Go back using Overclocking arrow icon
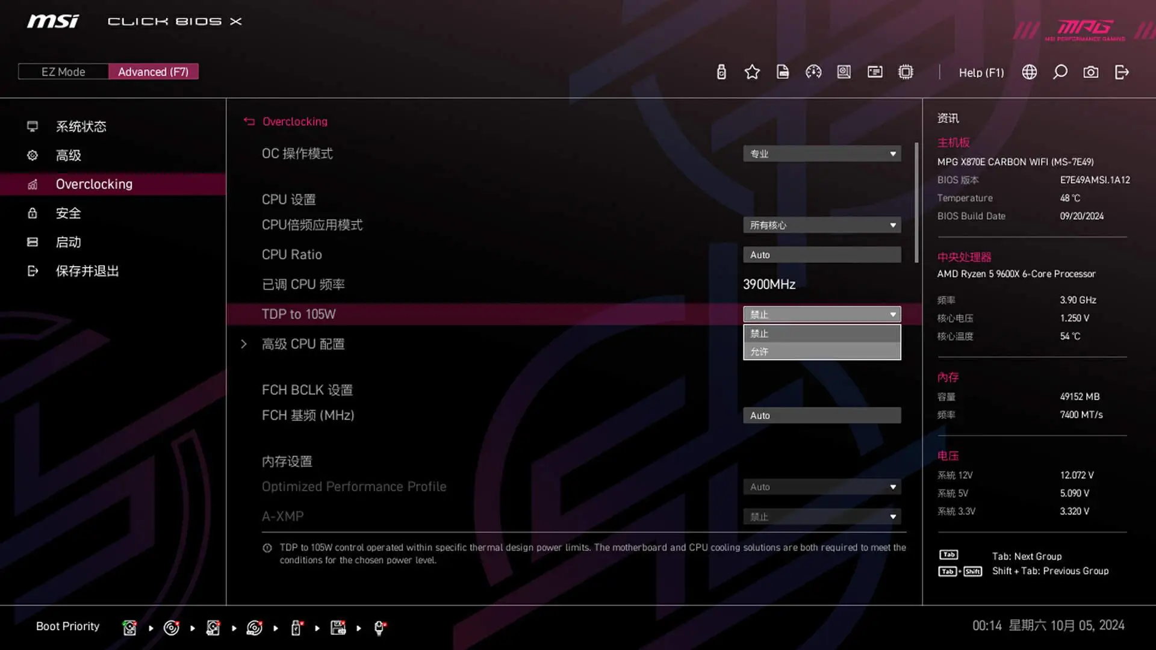Screen dimensions: 1156x650 click(249, 121)
